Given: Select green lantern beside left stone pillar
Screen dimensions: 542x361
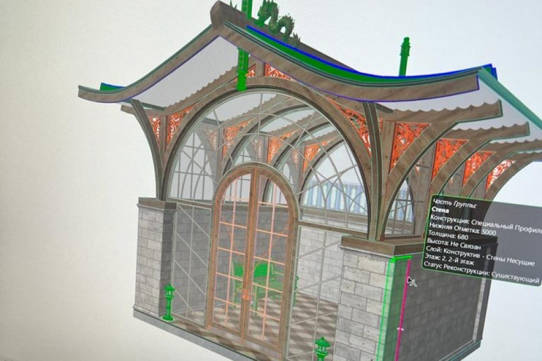Looking at the screenshot, I should point(168,302).
